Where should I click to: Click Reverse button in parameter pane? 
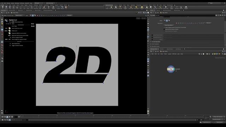tap(208, 23)
